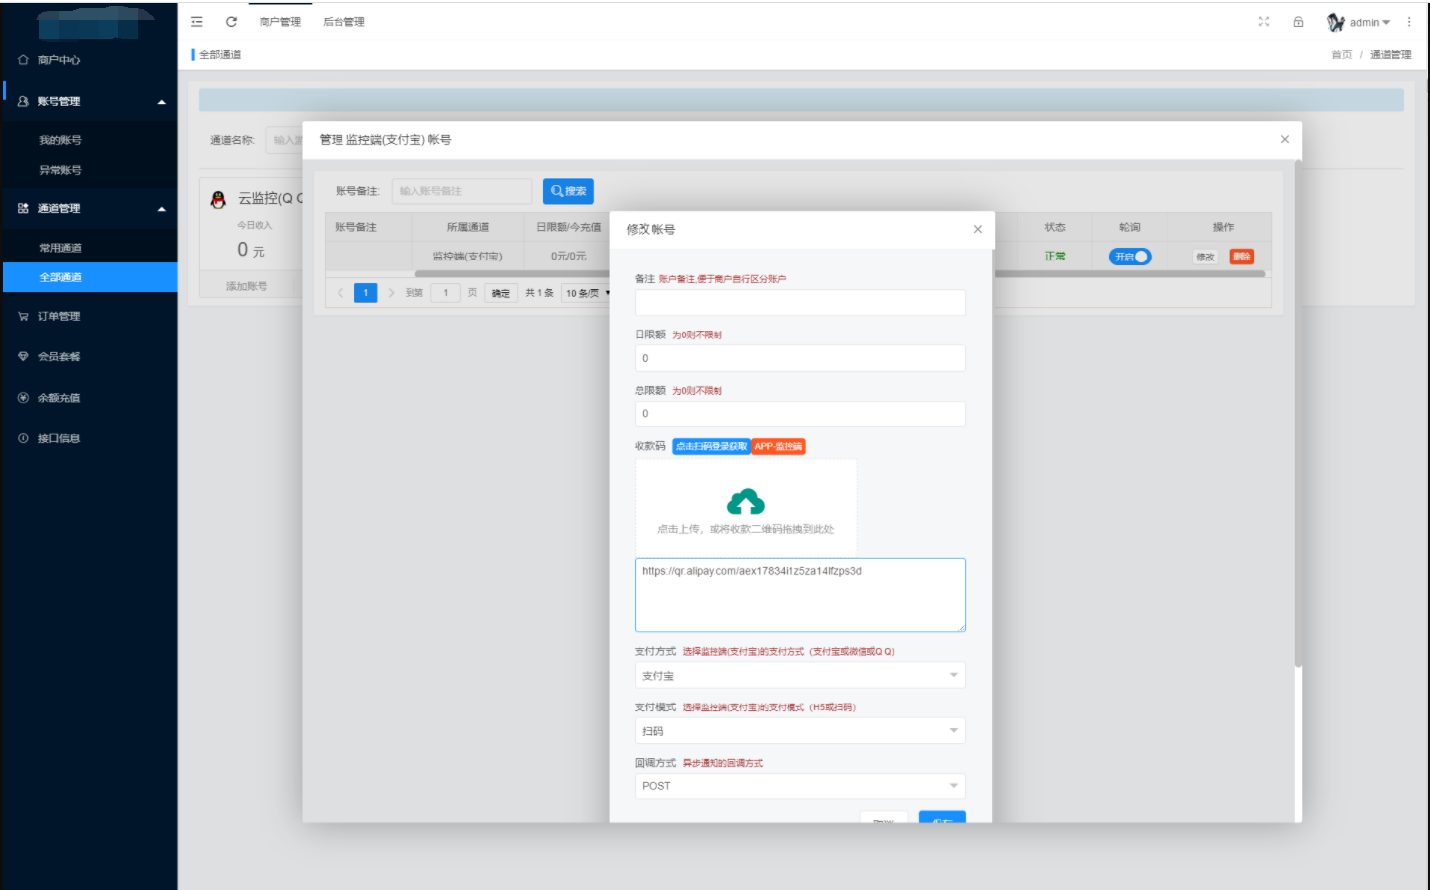Screen dimensions: 1430x890
Task: Click the 首页 breadcrumb link
Action: [x=1341, y=55]
